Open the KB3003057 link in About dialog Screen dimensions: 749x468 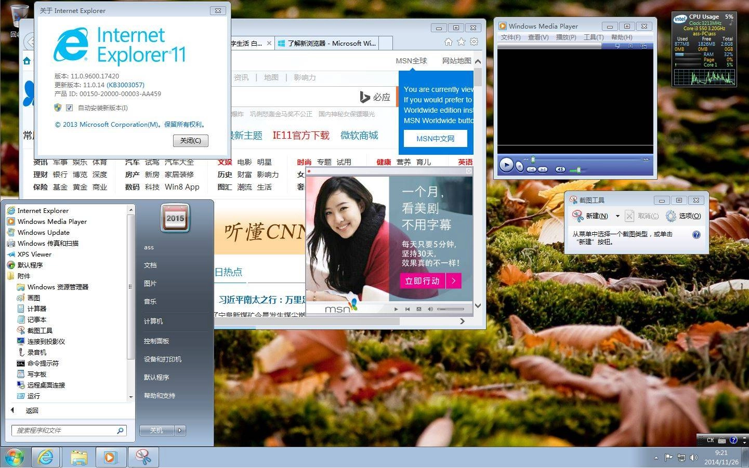(126, 85)
